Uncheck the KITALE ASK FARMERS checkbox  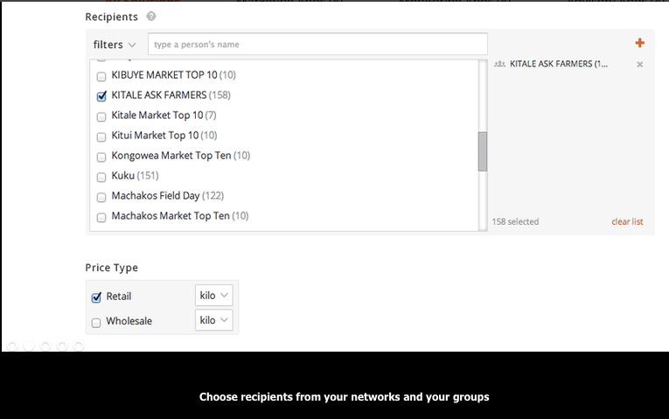click(101, 96)
